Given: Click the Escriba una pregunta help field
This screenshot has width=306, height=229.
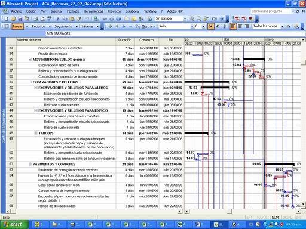Looking at the screenshot, I should tap(271, 11).
